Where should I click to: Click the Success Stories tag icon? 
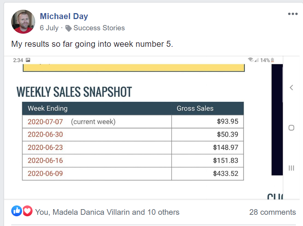click(68, 28)
